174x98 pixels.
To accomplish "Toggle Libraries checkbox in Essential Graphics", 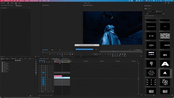I will tap(145, 18).
